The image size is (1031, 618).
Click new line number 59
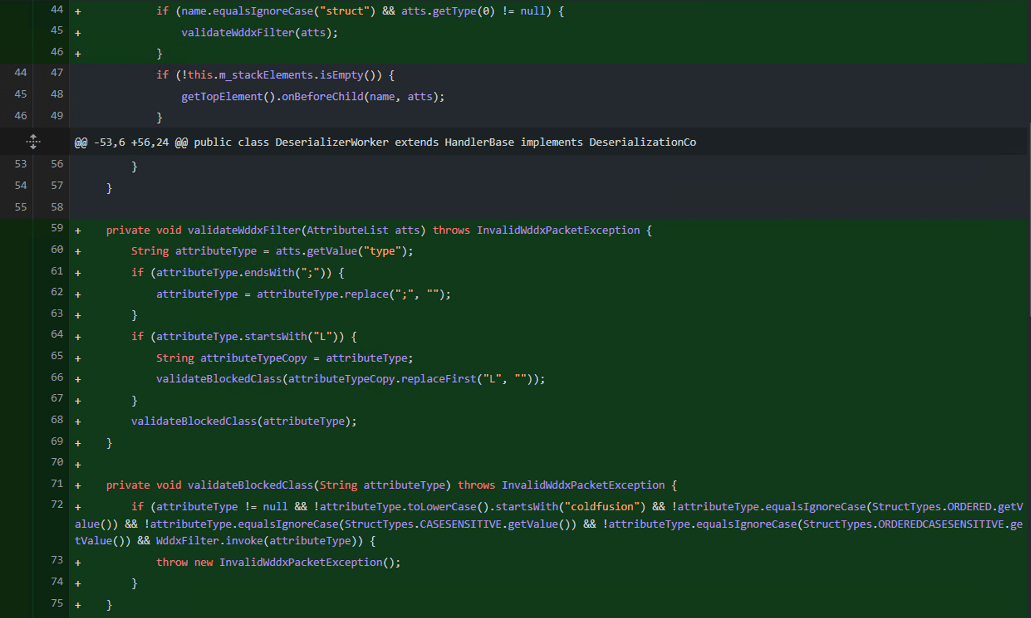[57, 228]
